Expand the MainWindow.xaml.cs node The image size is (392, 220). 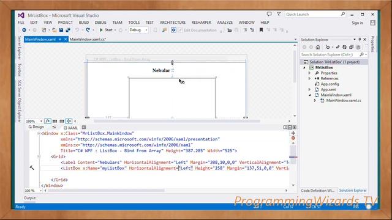(x=315, y=100)
